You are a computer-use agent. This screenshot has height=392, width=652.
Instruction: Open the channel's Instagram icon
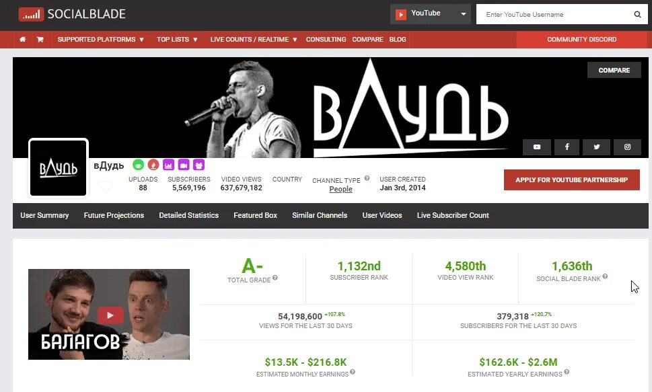tap(628, 147)
